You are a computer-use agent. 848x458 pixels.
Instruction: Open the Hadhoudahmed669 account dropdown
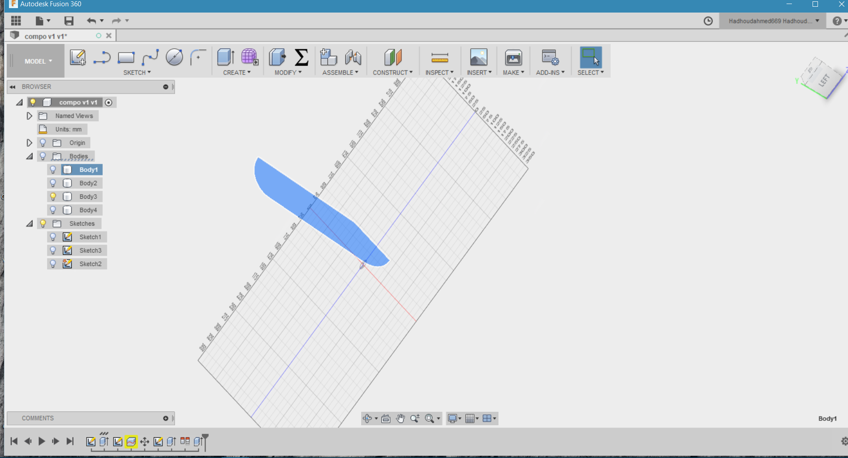click(773, 21)
